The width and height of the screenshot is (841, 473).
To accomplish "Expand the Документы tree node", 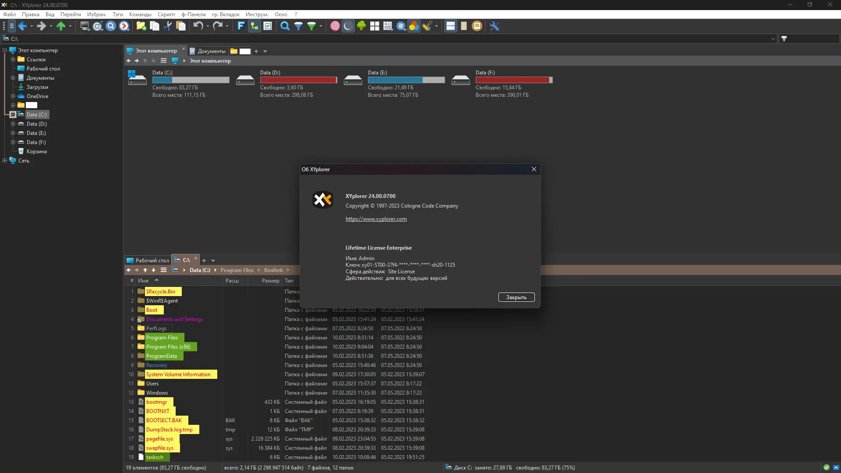I will [13, 78].
